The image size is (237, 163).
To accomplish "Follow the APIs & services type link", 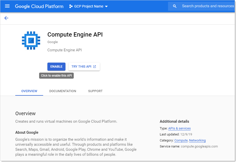I will coord(179,128).
